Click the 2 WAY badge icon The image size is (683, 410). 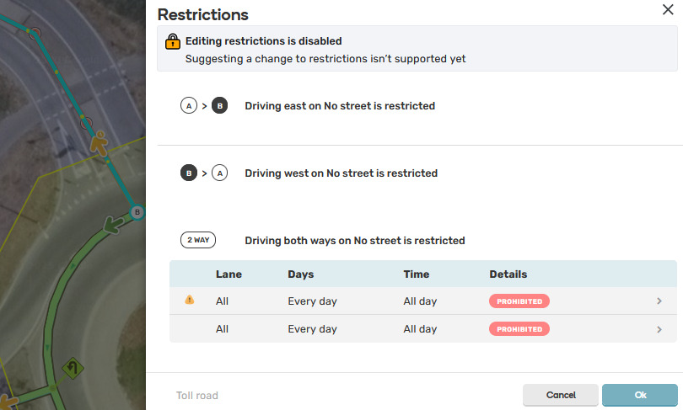coord(198,240)
